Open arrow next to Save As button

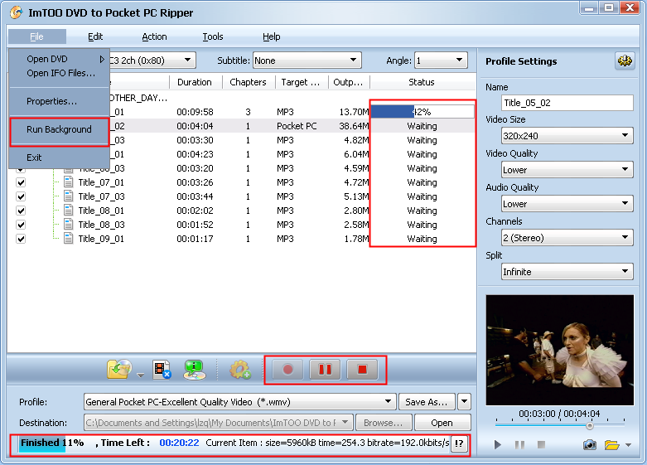click(464, 401)
